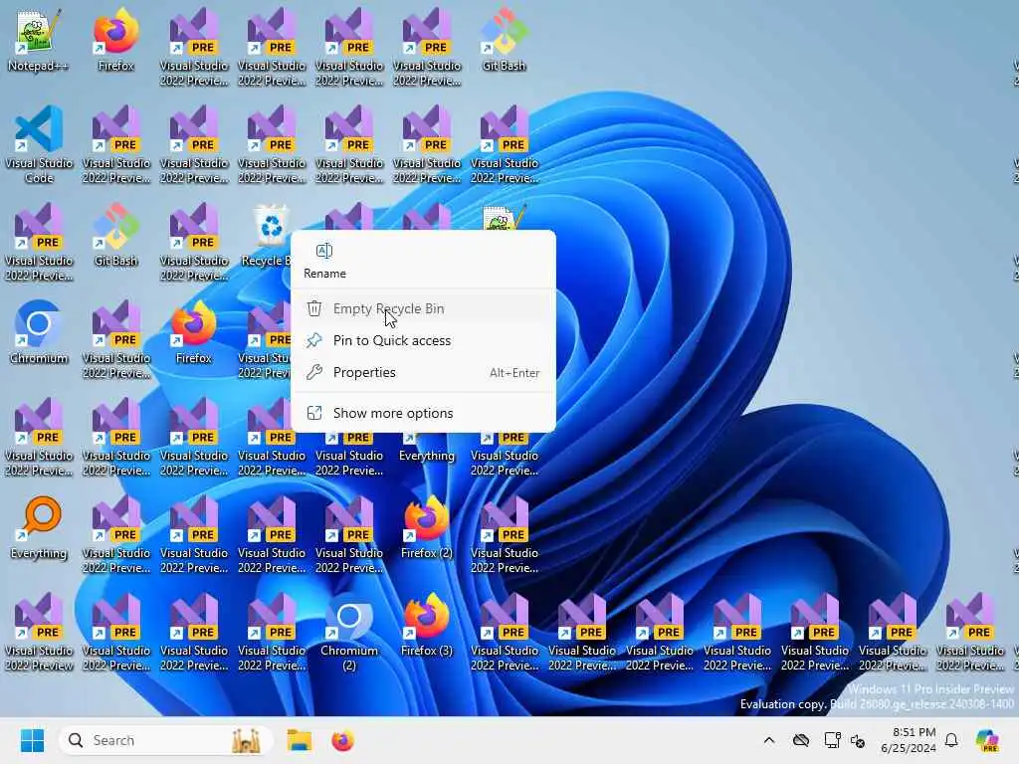Viewport: 1019px width, 764px height.
Task: Open the Everything shortcut with orange magnifier
Action: click(x=39, y=527)
